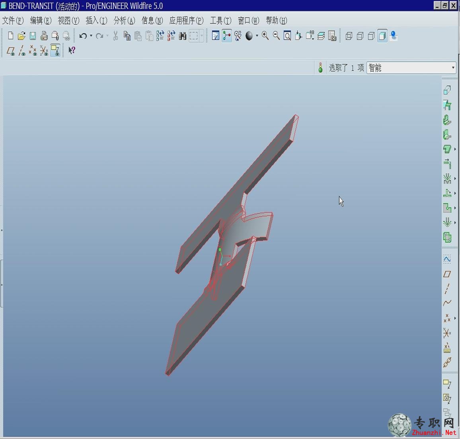This screenshot has width=460, height=439.
Task: Refit the model to screen
Action: (x=287, y=36)
